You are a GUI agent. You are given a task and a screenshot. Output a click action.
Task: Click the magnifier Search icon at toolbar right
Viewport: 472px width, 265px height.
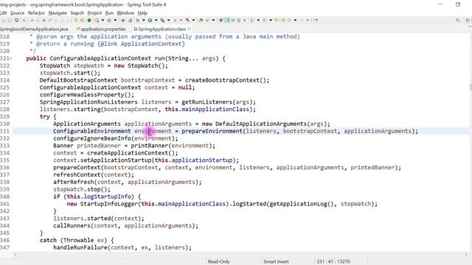(457, 21)
